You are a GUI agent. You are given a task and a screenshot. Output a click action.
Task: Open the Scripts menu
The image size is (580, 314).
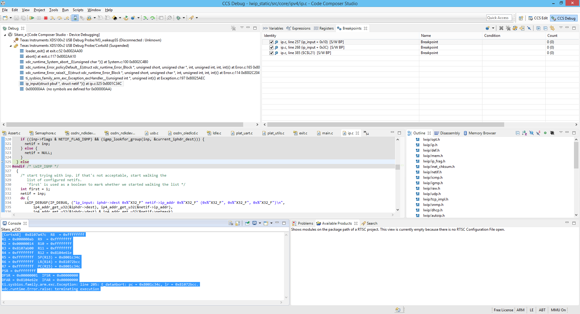78,10
